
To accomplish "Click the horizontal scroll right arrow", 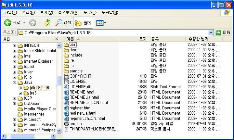I will pos(53,136).
